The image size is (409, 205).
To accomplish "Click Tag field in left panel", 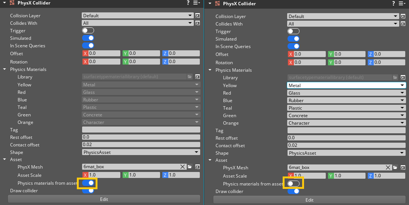I will [141, 130].
